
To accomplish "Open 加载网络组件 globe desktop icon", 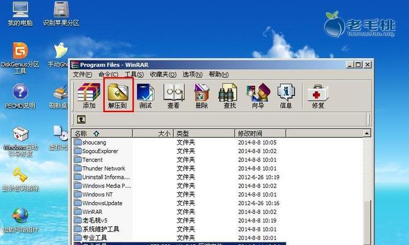I will pyautogui.click(x=20, y=220).
